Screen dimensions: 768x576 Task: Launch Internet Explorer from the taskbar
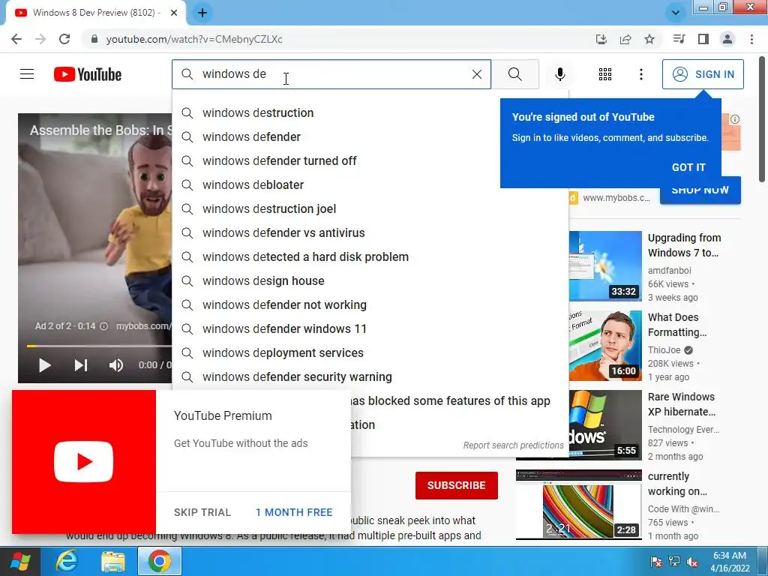point(66,561)
